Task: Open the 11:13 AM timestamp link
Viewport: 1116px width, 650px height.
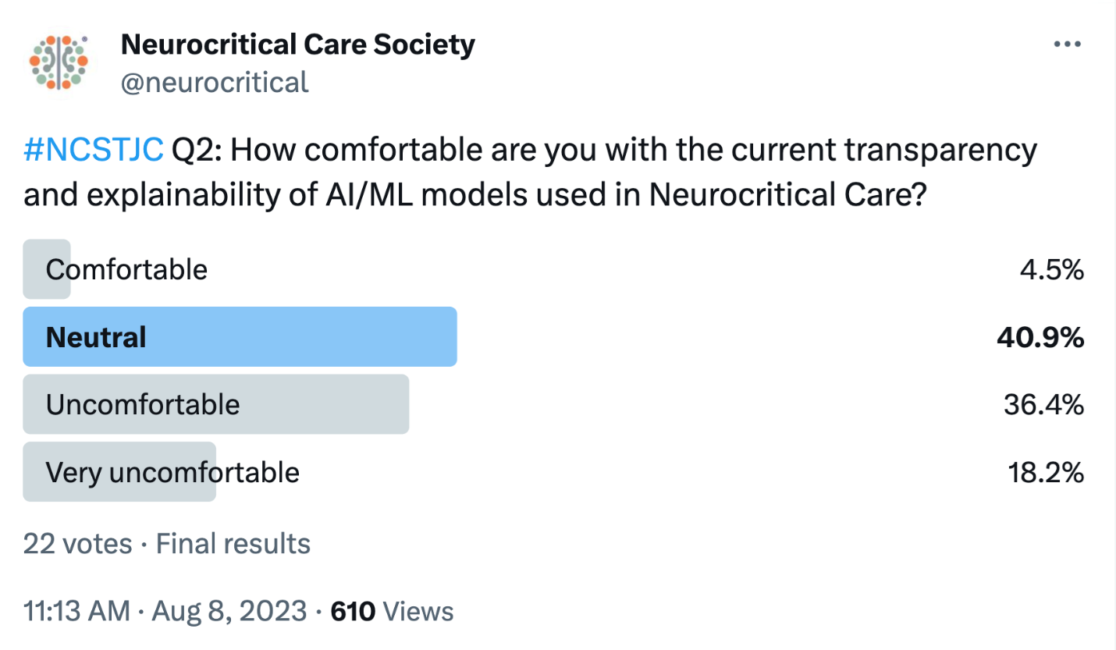Action: (x=76, y=611)
